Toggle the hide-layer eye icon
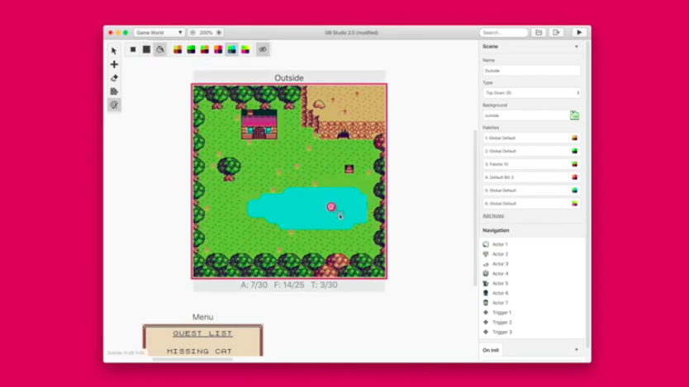Viewport: 689px width, 387px height. (x=263, y=50)
